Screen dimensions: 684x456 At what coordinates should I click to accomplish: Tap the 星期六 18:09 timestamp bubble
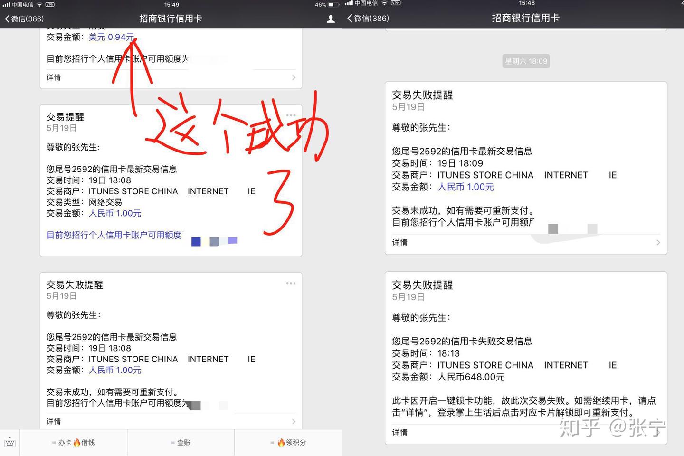pyautogui.click(x=525, y=61)
